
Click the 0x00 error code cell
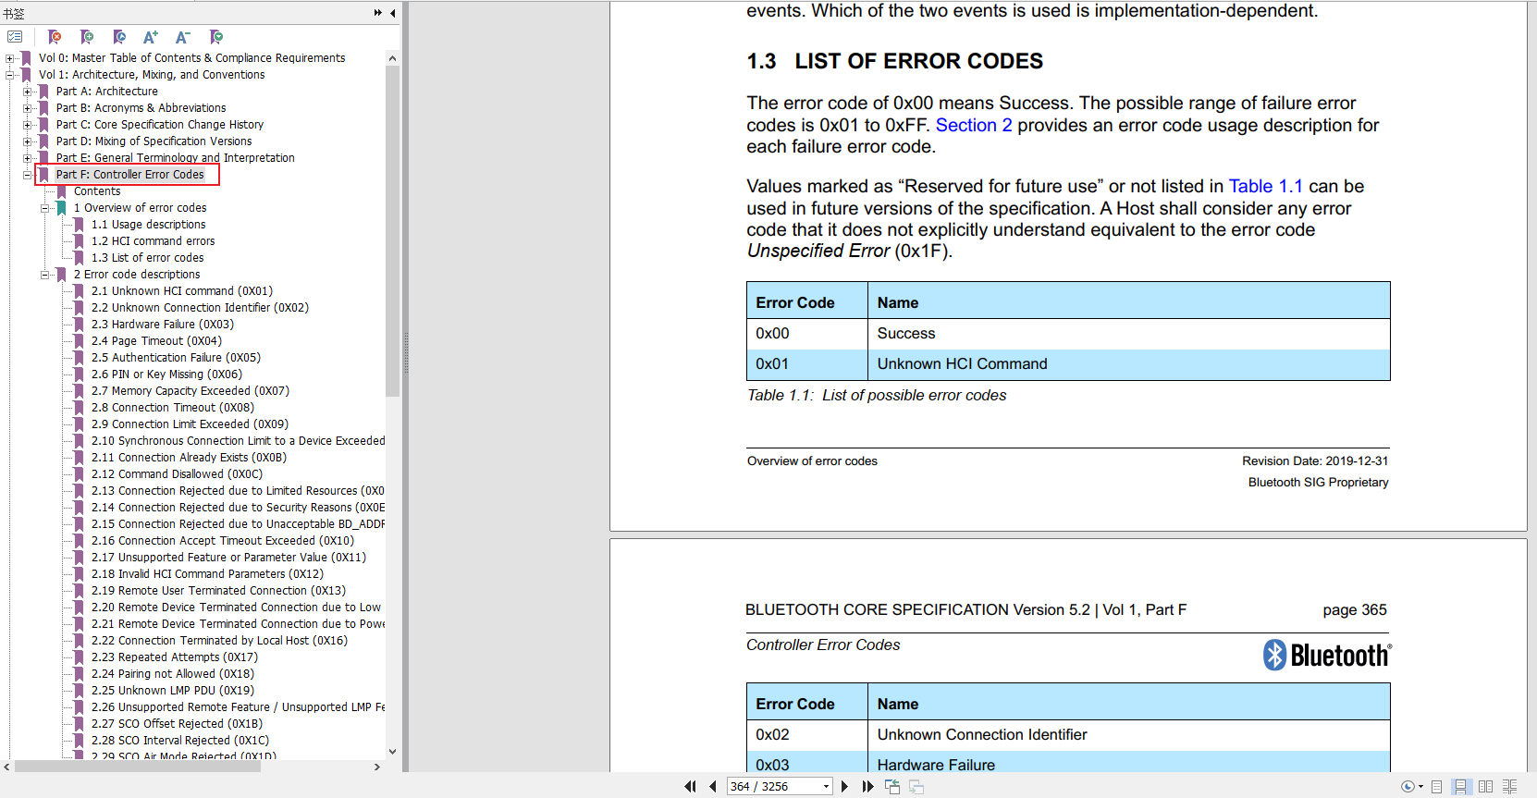807,334
